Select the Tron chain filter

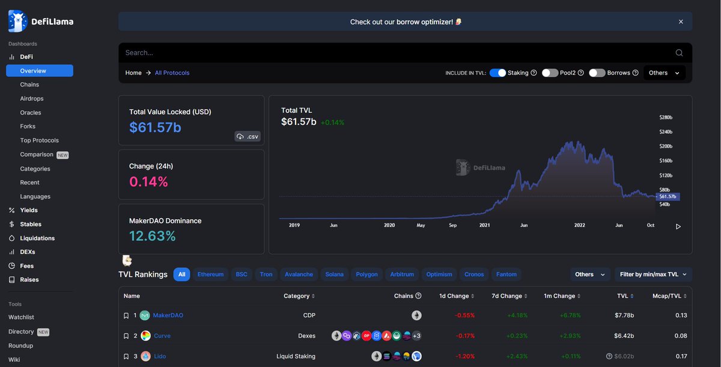click(x=266, y=274)
